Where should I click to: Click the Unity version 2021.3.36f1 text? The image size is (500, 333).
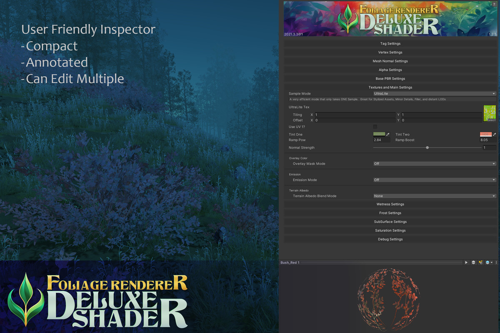click(x=293, y=34)
